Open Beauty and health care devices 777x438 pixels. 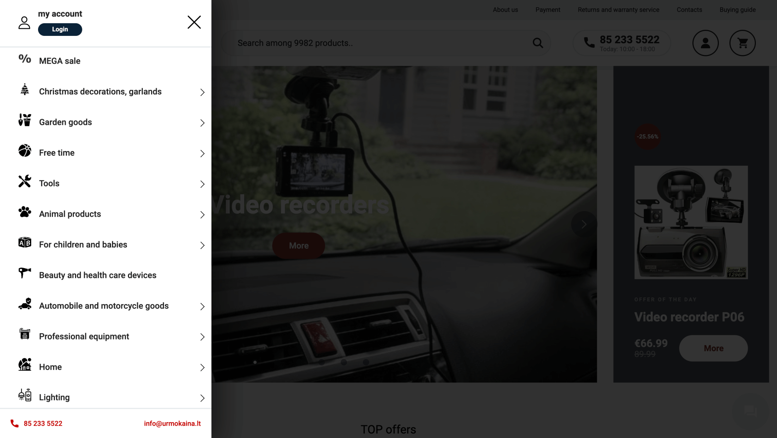coord(98,275)
